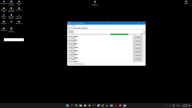The image size is (192, 108).
Task: Select the AstralPVP FINAL VER desktop folder
Action: point(11,10)
